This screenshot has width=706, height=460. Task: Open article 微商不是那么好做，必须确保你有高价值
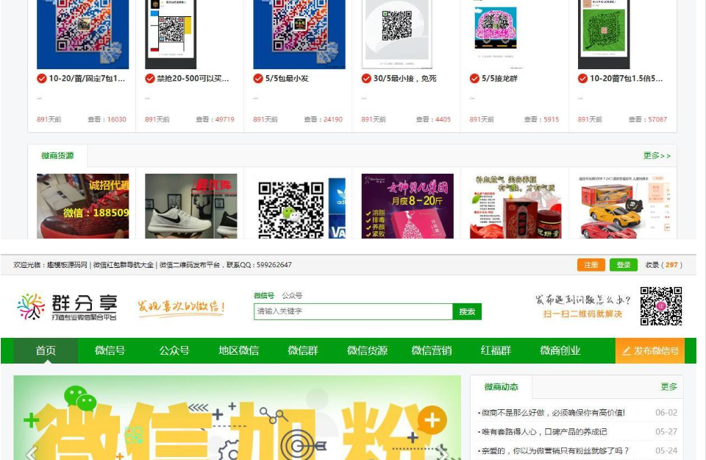click(553, 413)
